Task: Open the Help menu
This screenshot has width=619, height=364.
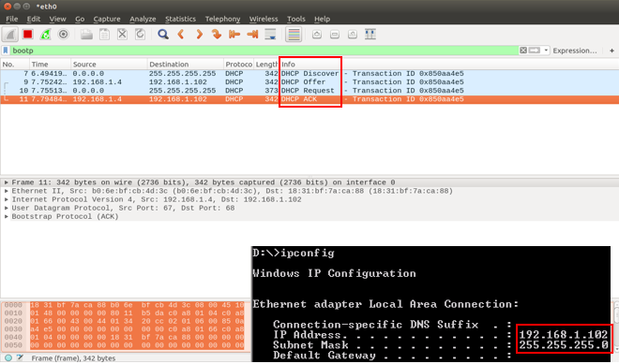Action: (322, 19)
